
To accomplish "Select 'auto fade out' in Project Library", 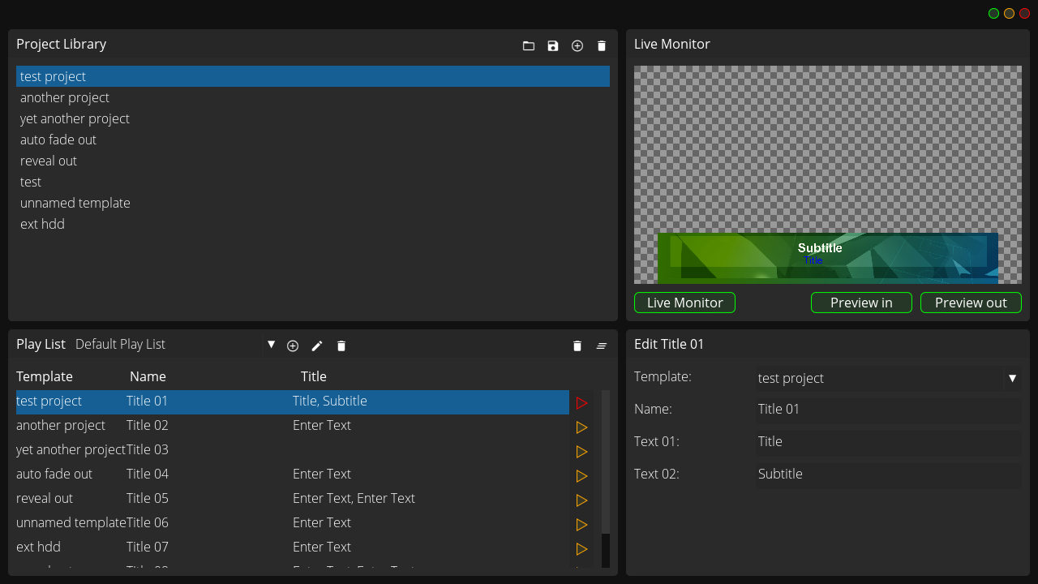I will coord(313,140).
